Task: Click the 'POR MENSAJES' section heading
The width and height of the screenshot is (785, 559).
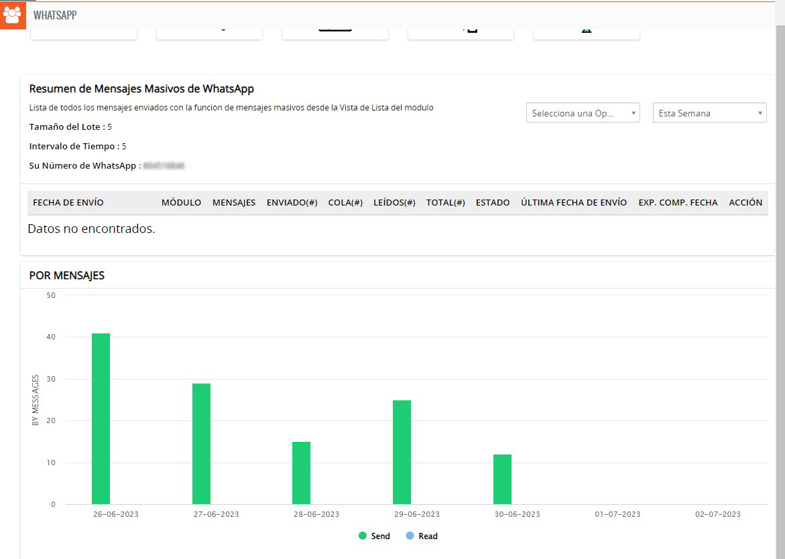Action: tap(66, 276)
